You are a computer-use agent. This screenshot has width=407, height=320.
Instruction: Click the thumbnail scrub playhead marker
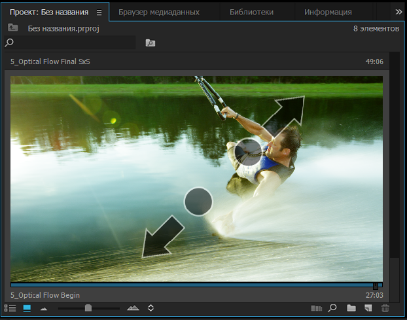(x=376, y=286)
